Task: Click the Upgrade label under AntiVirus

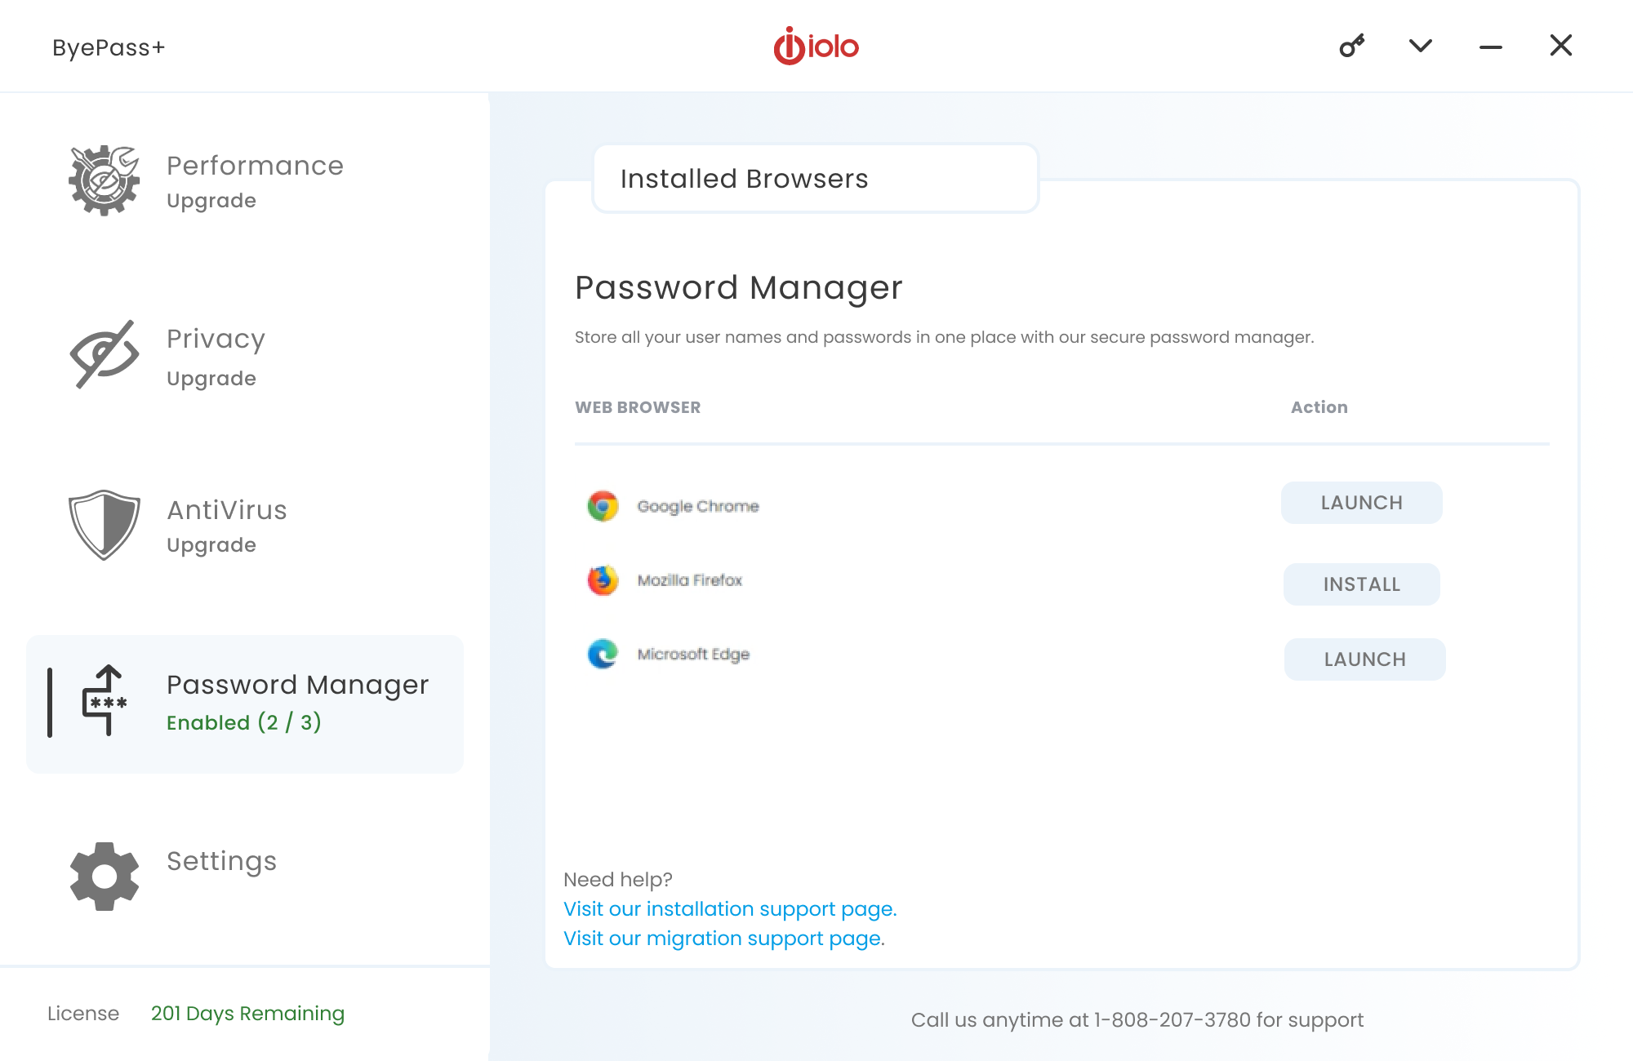Action: click(x=211, y=545)
